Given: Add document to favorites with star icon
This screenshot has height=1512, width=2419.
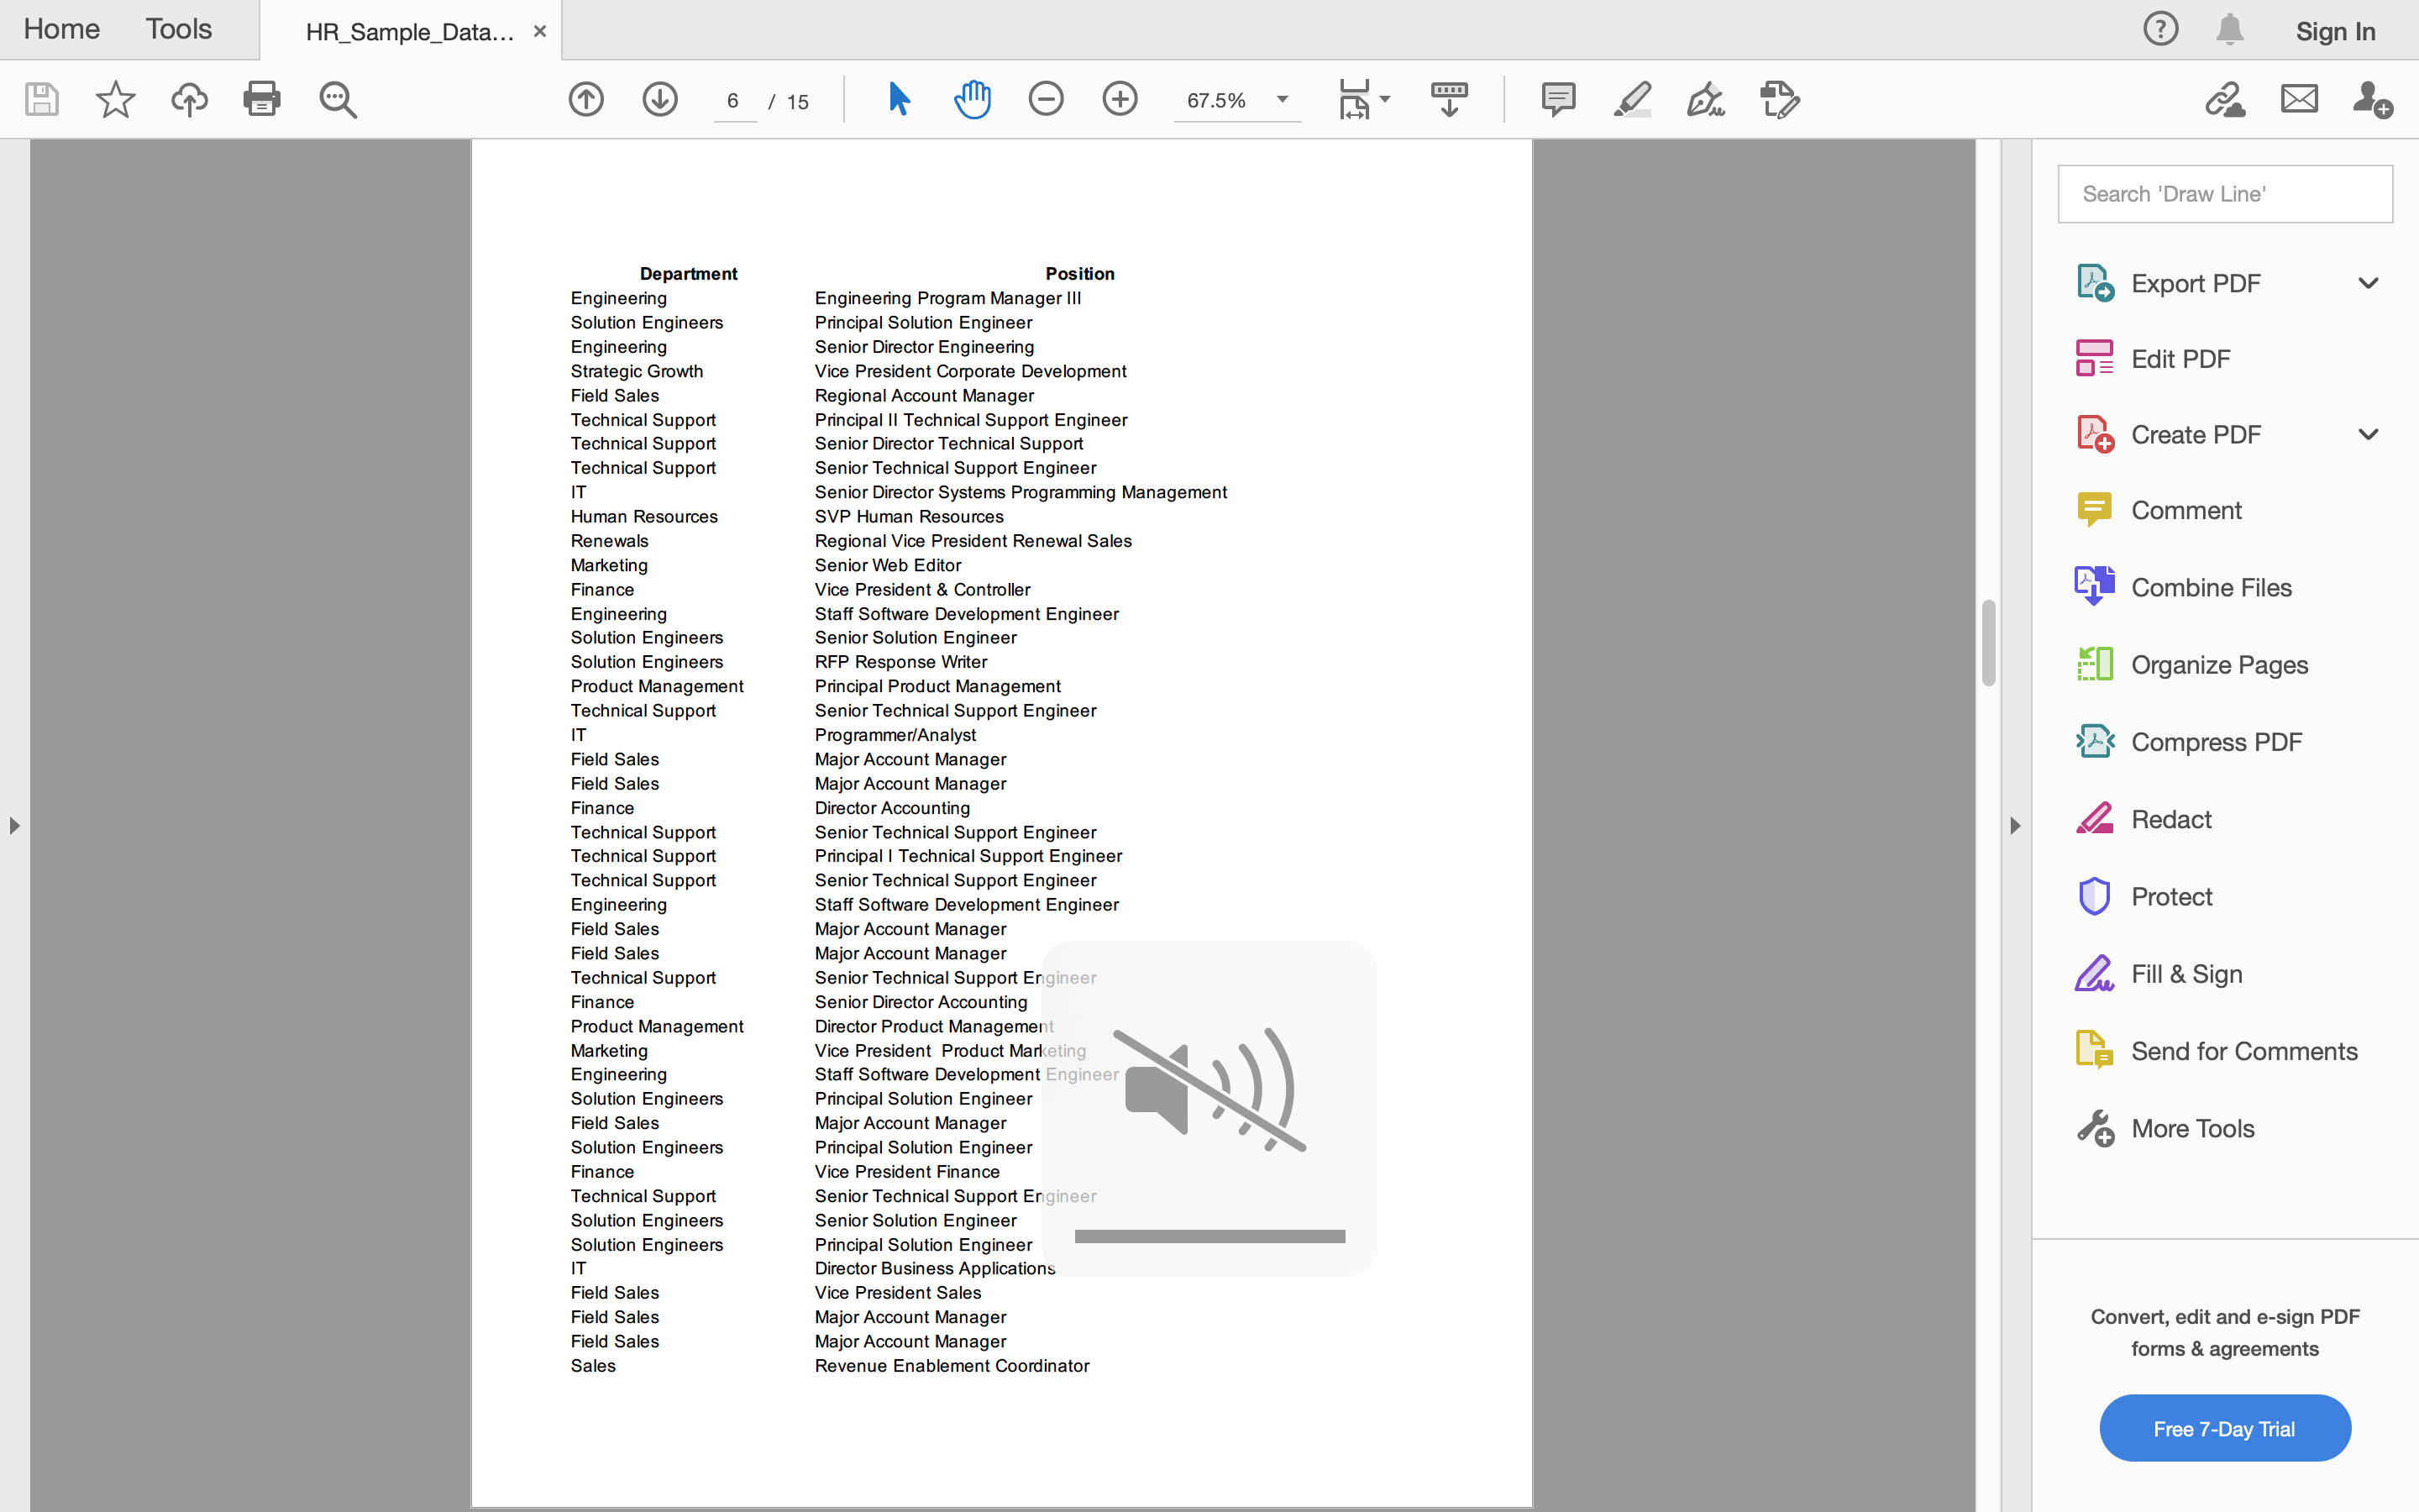Looking at the screenshot, I should coord(115,99).
